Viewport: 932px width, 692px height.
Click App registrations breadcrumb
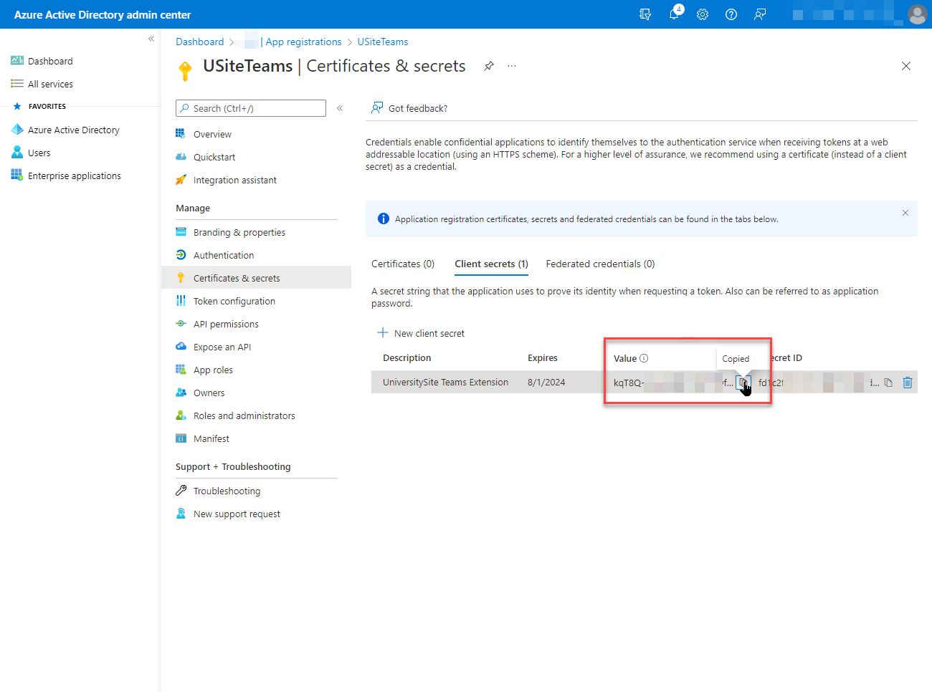303,42
